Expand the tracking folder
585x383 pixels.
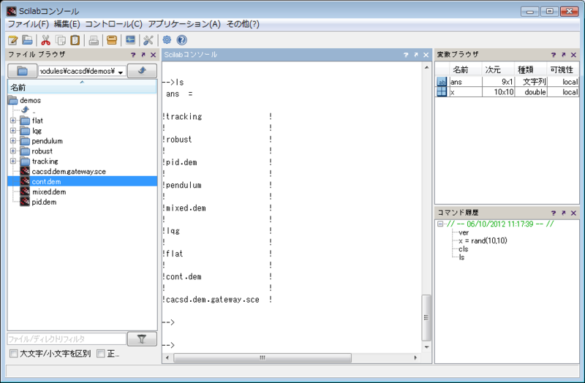click(13, 161)
